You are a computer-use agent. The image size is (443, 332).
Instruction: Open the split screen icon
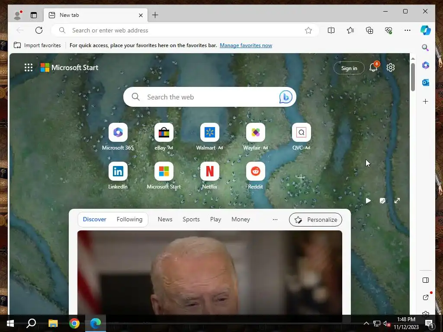click(331, 30)
